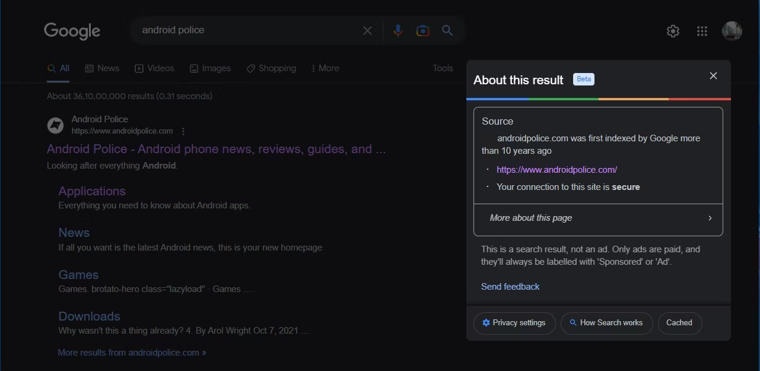Clear the search box text
The width and height of the screenshot is (760, 371).
pyautogui.click(x=368, y=30)
